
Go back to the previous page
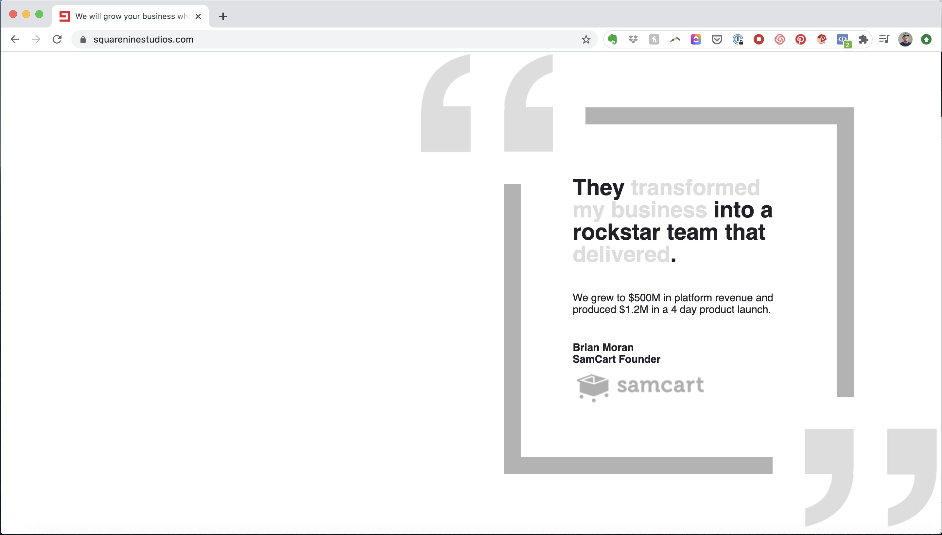15,39
